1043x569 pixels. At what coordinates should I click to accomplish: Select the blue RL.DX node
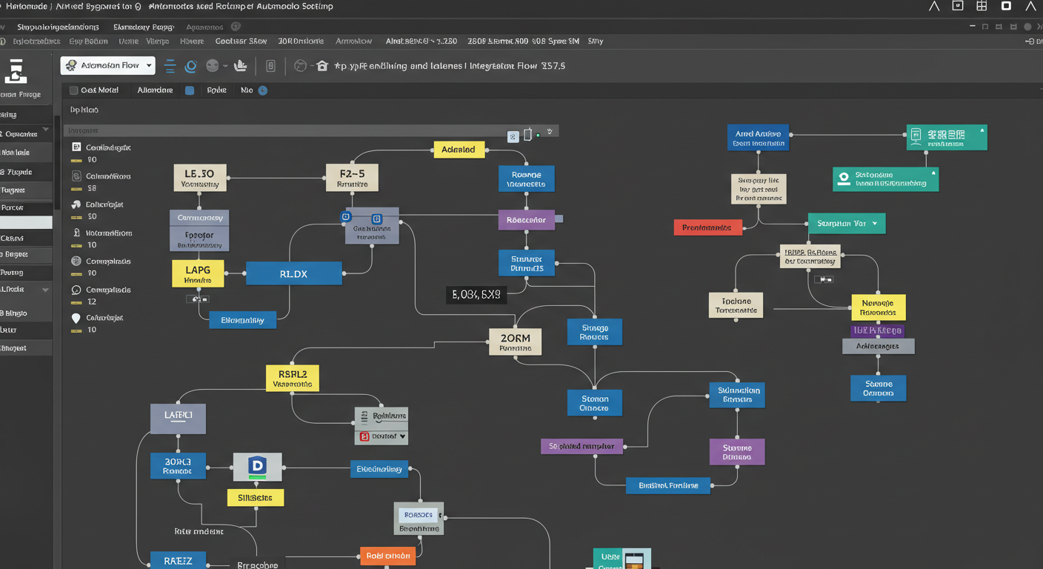point(293,273)
